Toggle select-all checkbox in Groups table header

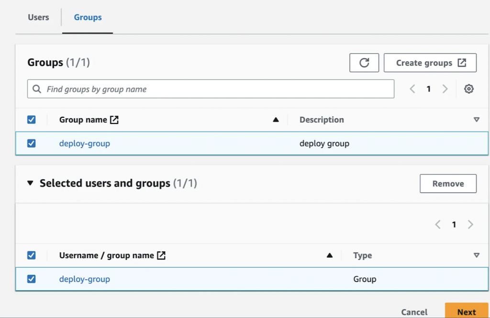click(32, 120)
